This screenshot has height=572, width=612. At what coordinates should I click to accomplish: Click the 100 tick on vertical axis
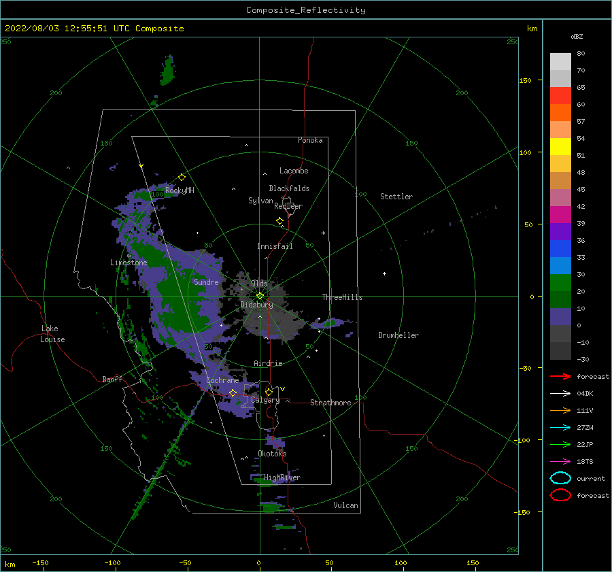click(525, 152)
